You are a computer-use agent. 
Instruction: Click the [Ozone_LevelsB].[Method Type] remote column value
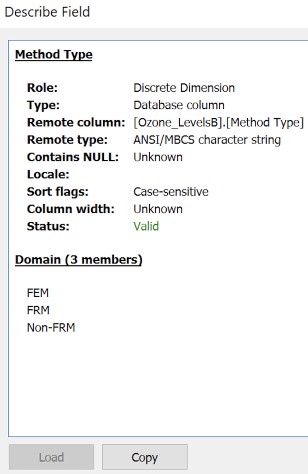(218, 123)
